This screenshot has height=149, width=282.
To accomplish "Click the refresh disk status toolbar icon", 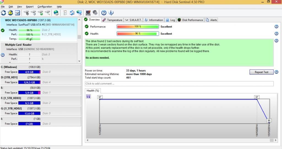I will (3, 13).
